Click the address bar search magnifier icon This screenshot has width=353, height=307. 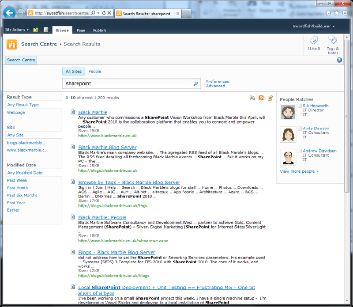(93, 13)
